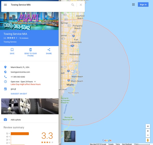This screenshot has width=153, height=145.
Task: Clear the search with the X icon
Action: 81,5
